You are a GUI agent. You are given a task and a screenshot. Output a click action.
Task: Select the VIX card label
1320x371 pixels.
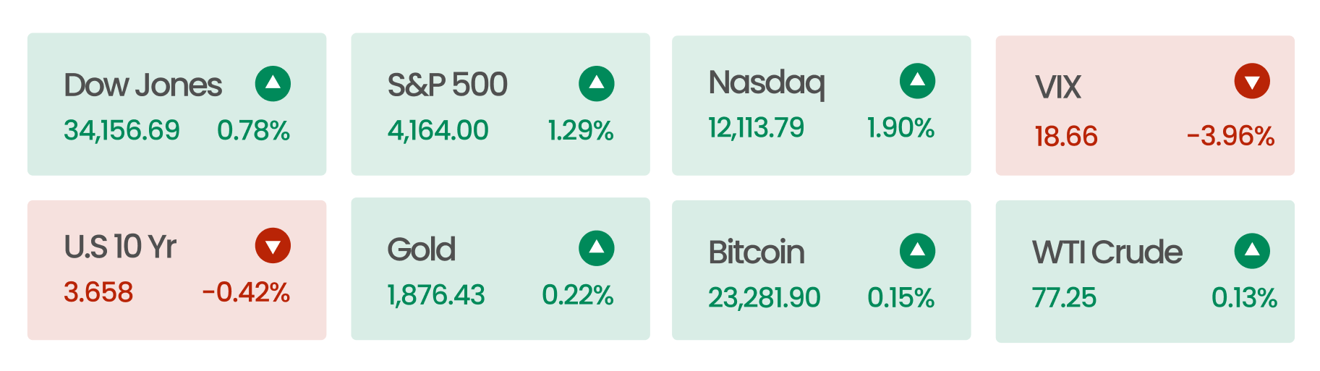click(1057, 88)
